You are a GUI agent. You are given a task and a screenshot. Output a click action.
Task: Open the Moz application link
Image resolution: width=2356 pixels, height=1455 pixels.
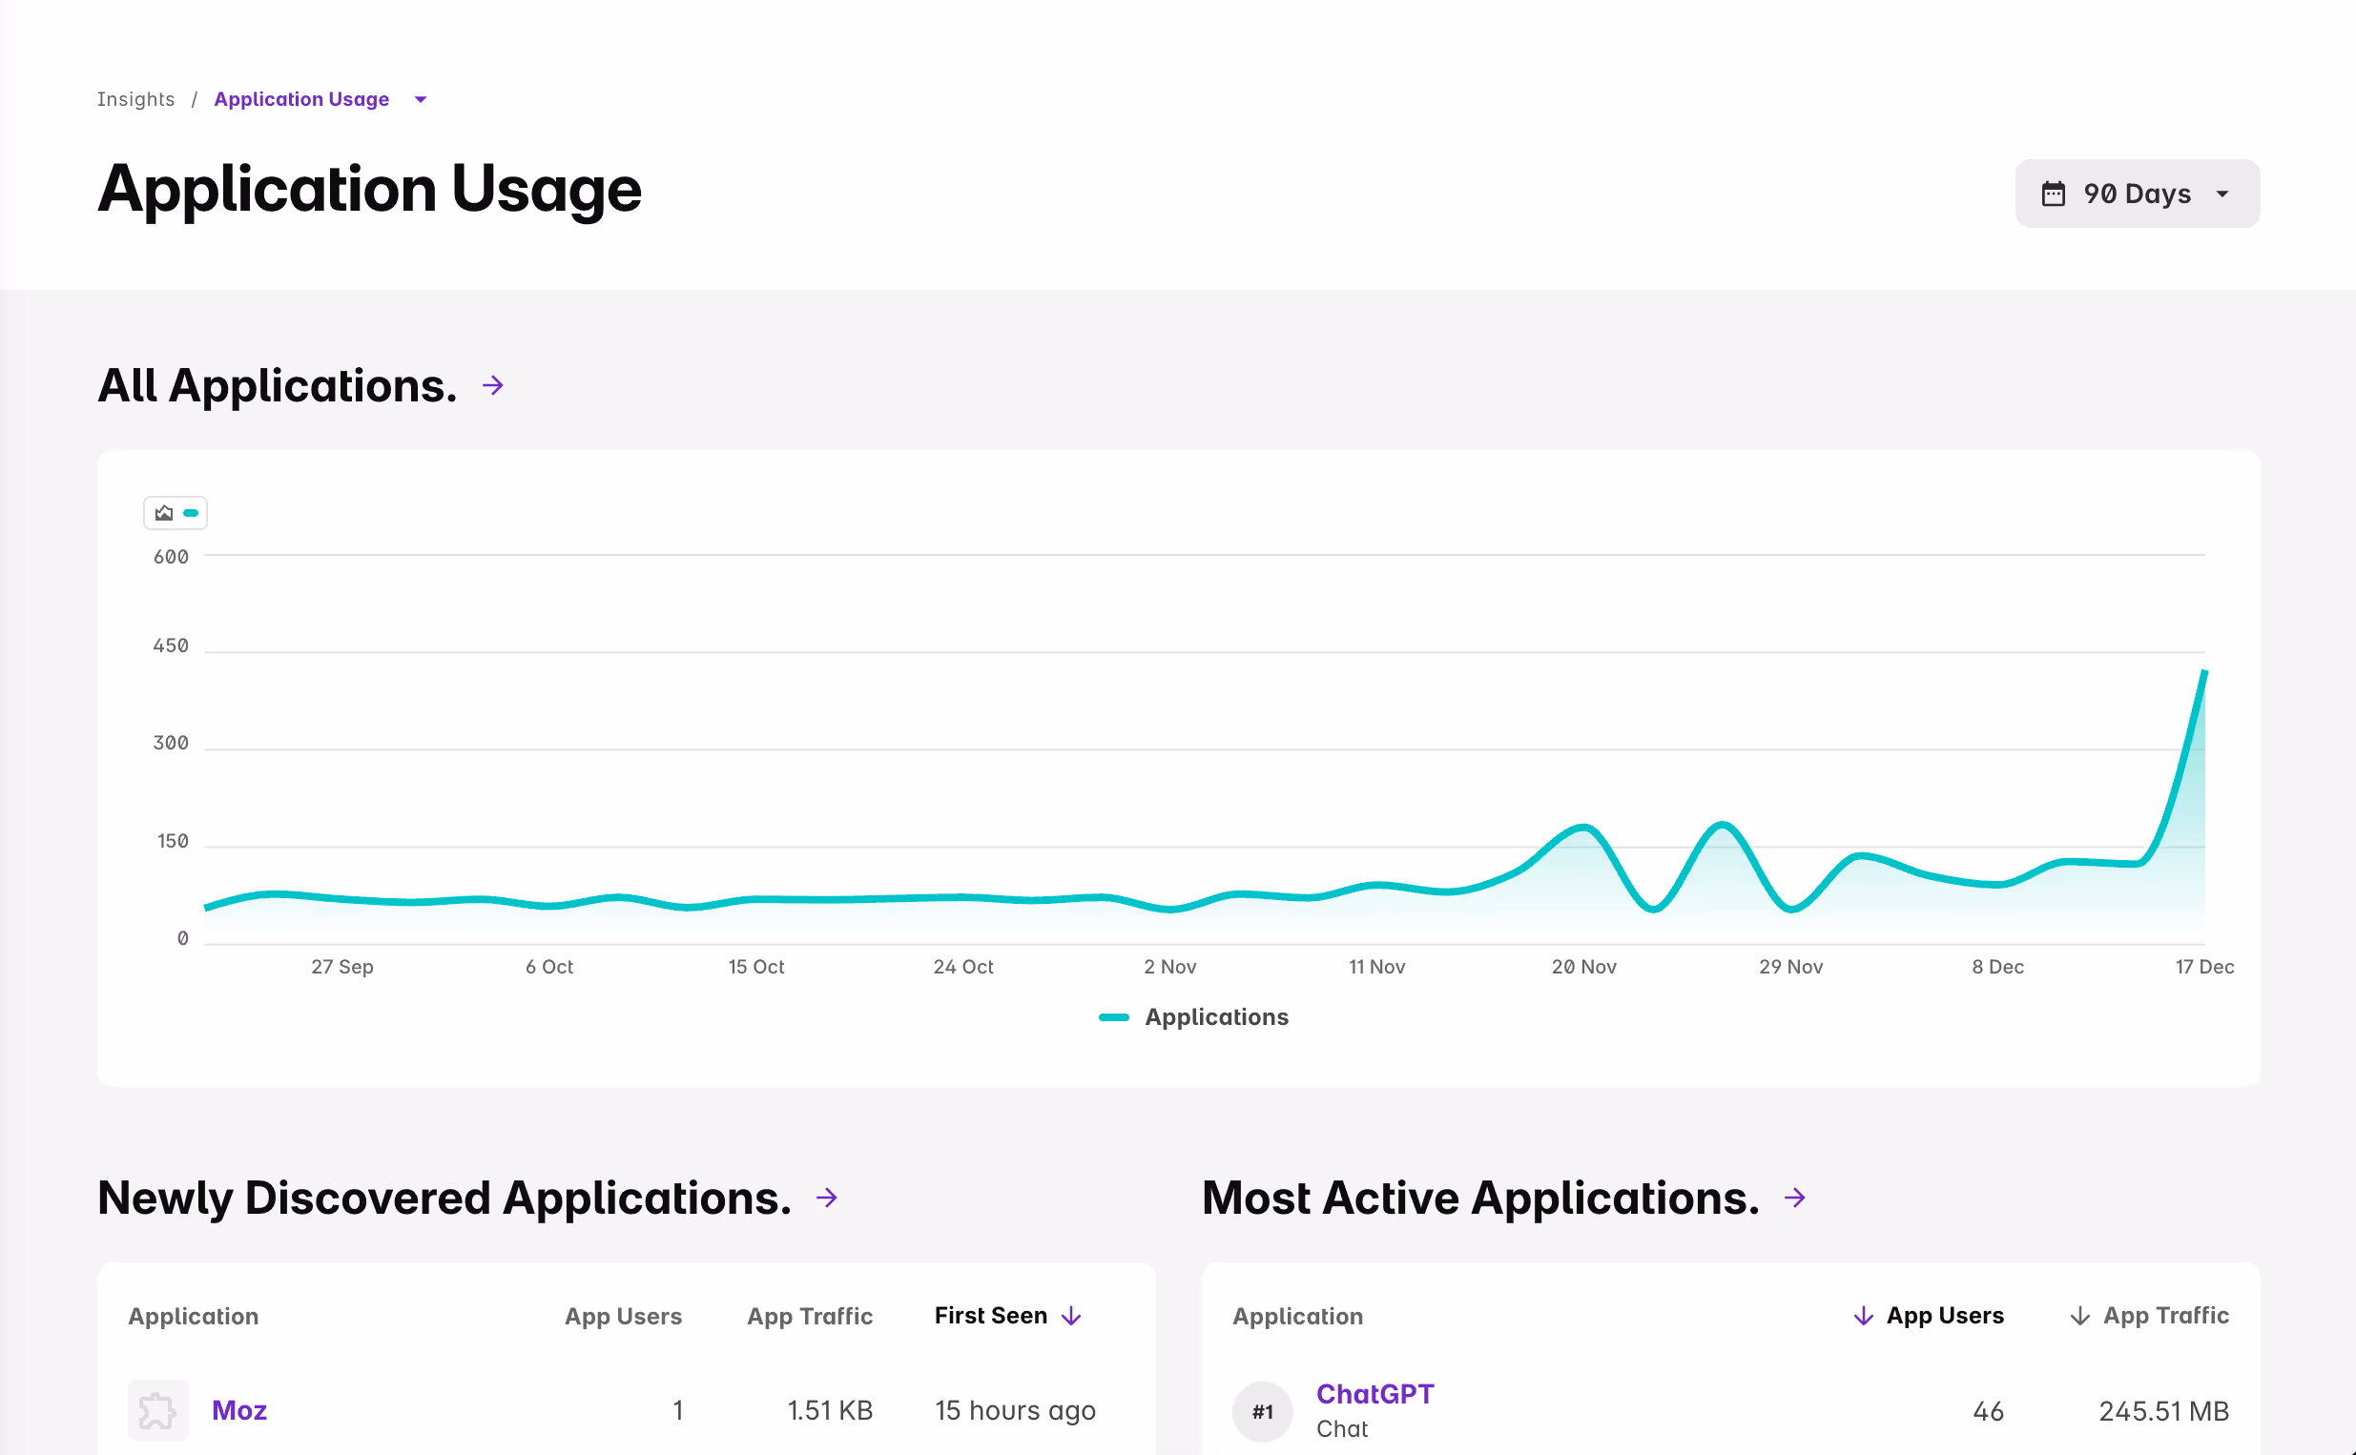click(x=238, y=1411)
